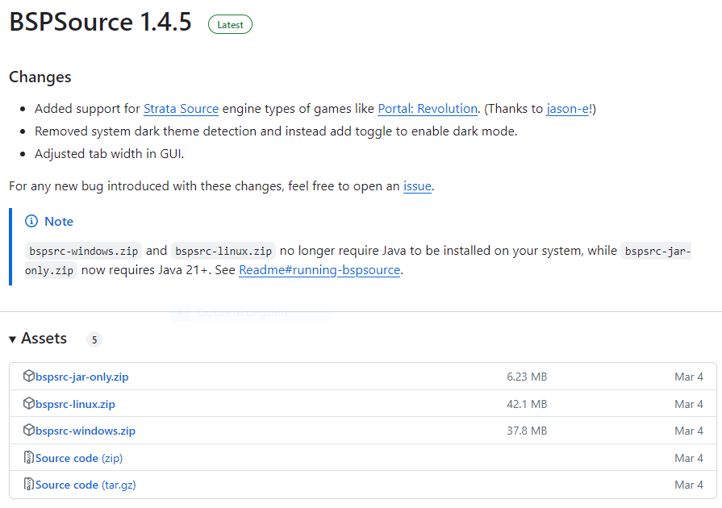The width and height of the screenshot is (722, 508).
Task: Visit the jason-e profile link
Action: [568, 109]
